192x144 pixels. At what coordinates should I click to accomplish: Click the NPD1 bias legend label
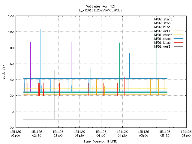pyautogui.click(x=162, y=43)
